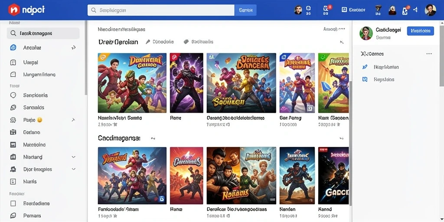Click the pencil icon beside Coocdalis
Image resolution: width=444 pixels, height=222 pixels.
tap(148, 42)
